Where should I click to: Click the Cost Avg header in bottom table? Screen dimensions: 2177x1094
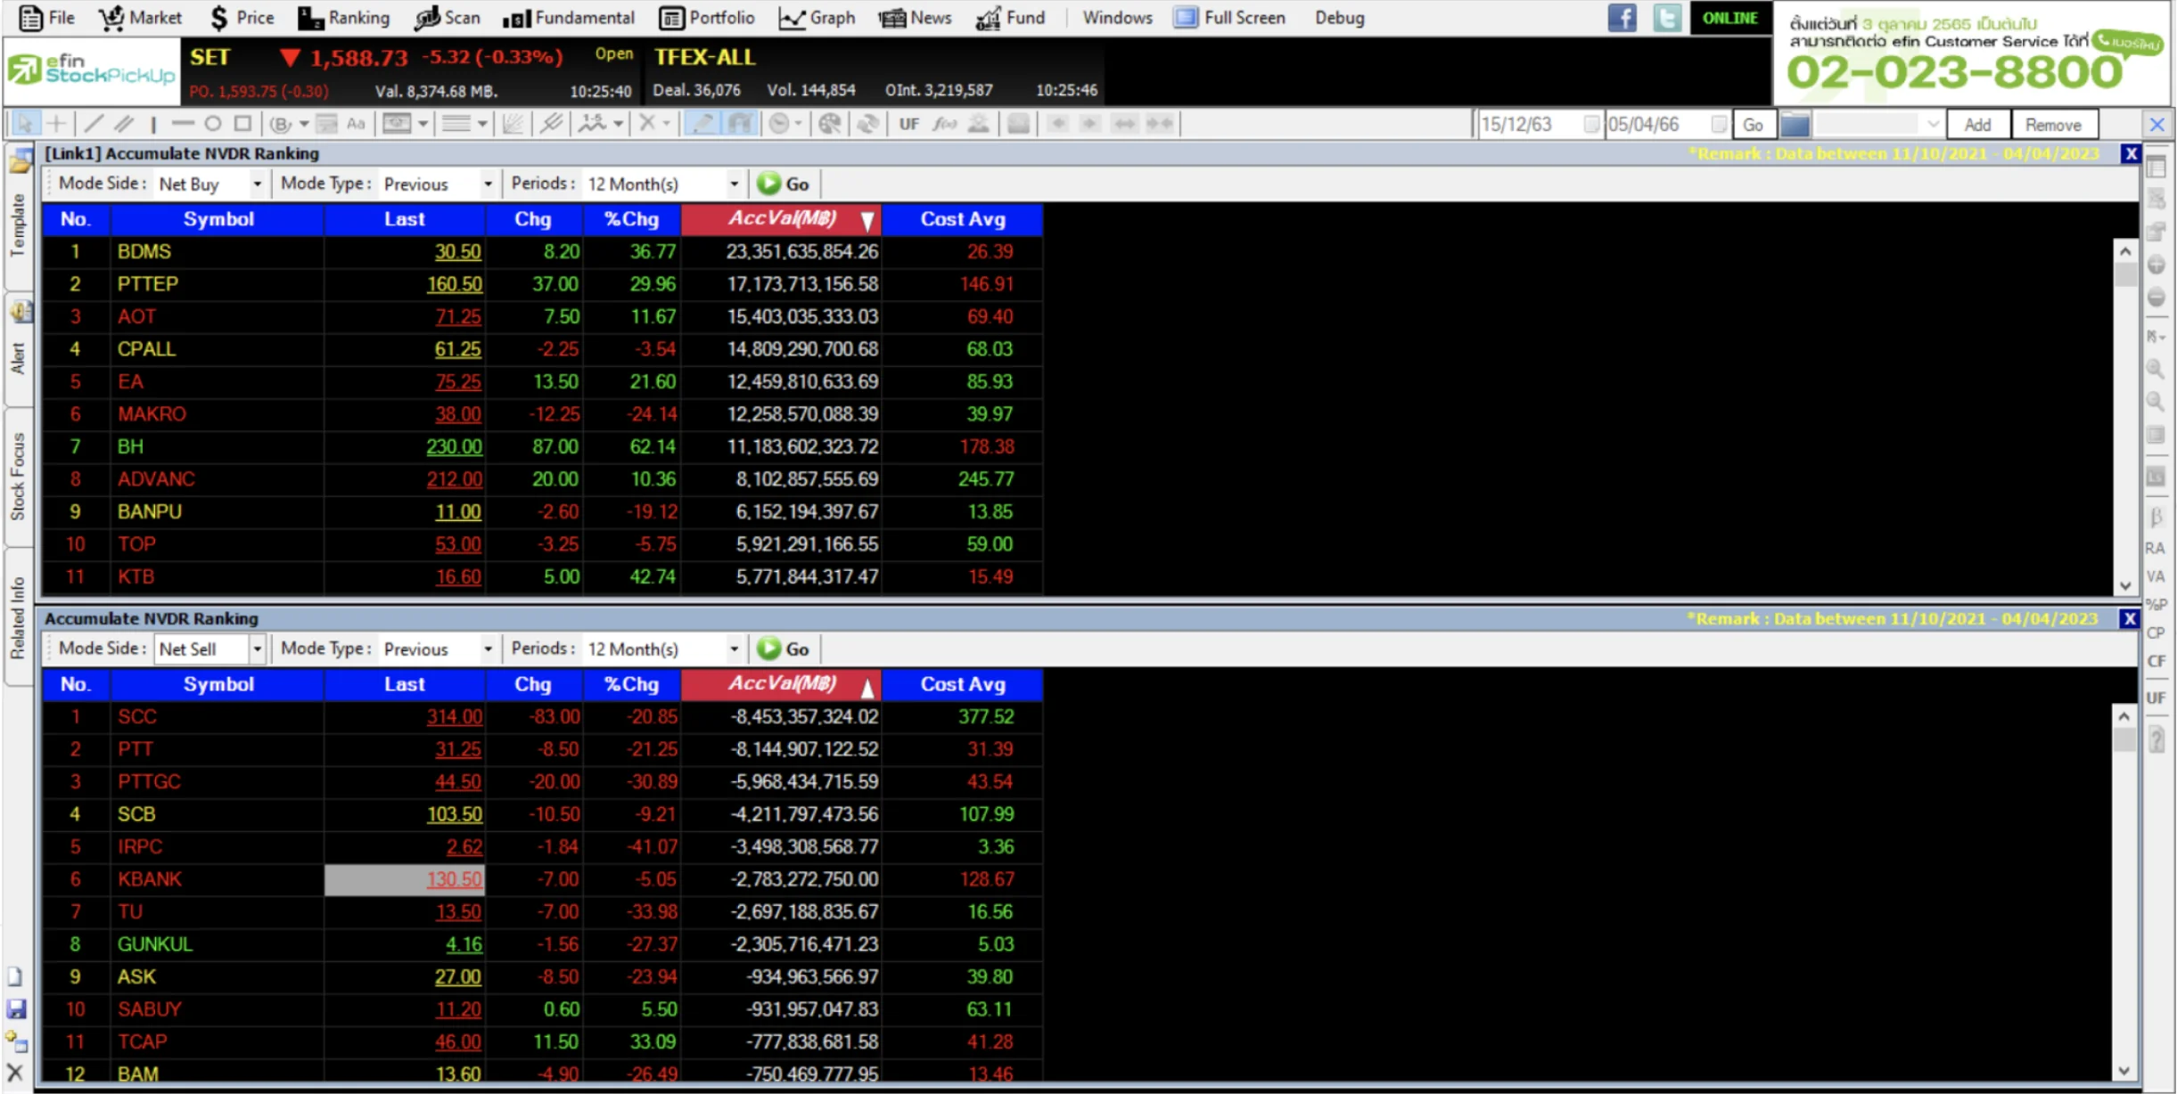click(x=963, y=684)
